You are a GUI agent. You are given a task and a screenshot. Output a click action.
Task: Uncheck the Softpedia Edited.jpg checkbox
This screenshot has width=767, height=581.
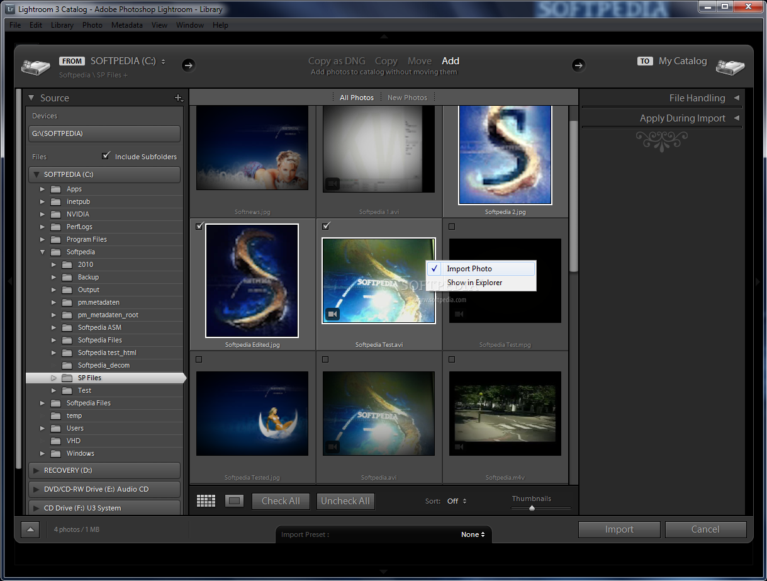click(199, 227)
